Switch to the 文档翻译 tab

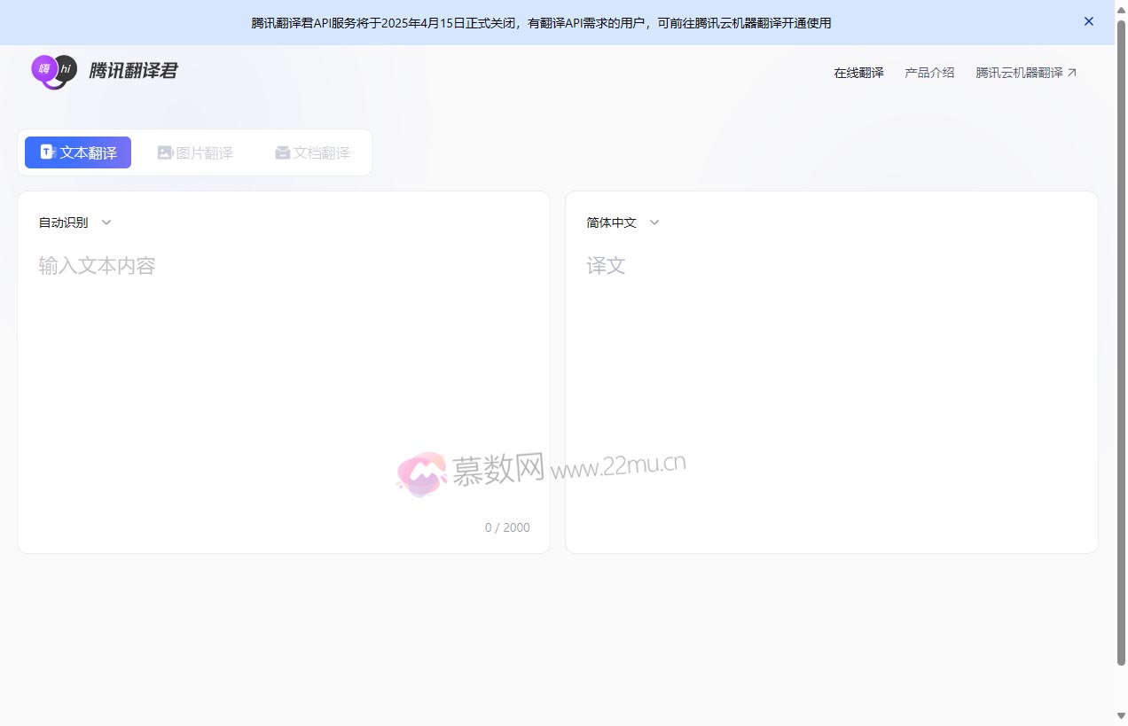coord(312,152)
